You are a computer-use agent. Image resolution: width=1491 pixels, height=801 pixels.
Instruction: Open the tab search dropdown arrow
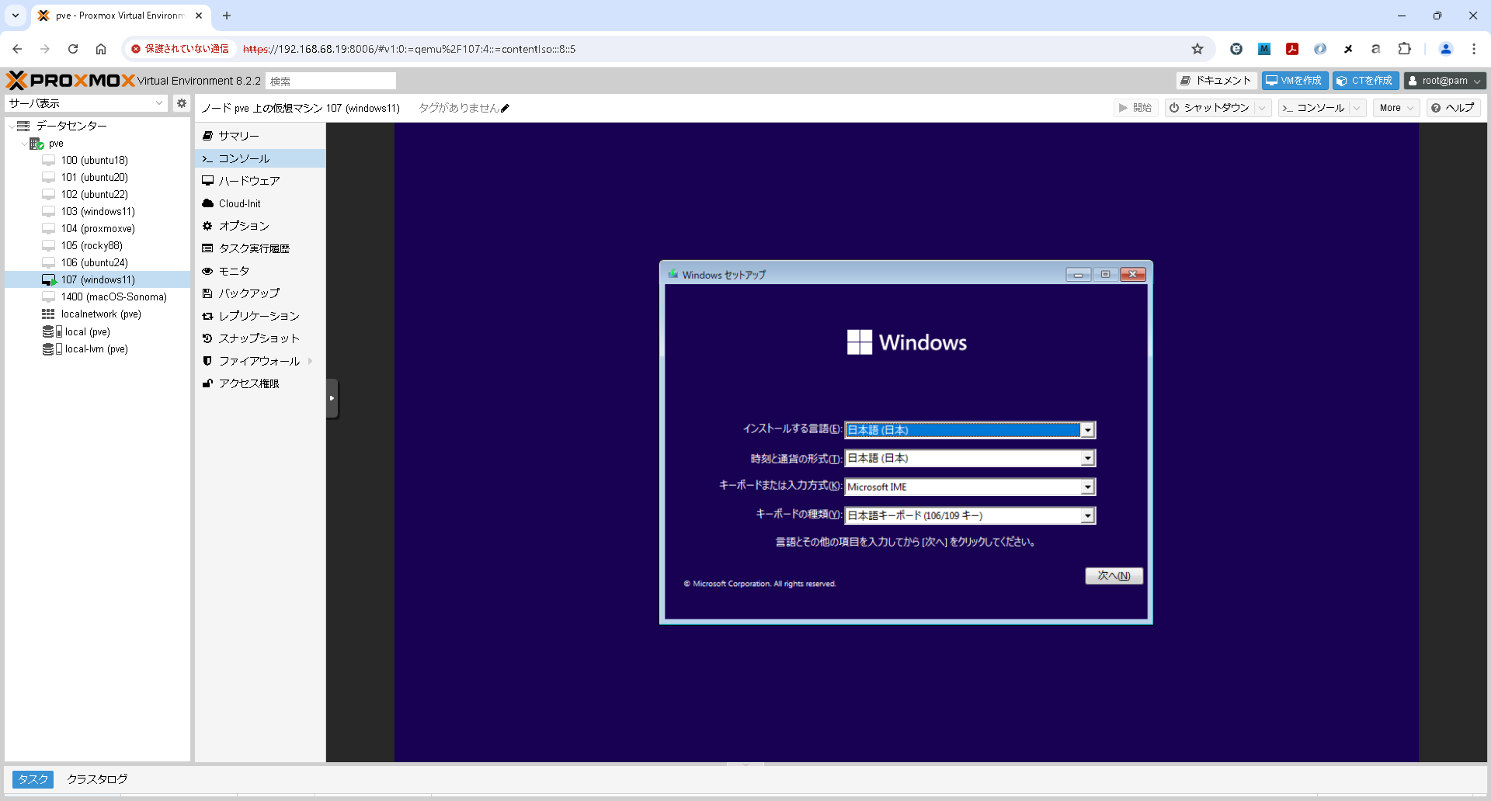(x=16, y=16)
